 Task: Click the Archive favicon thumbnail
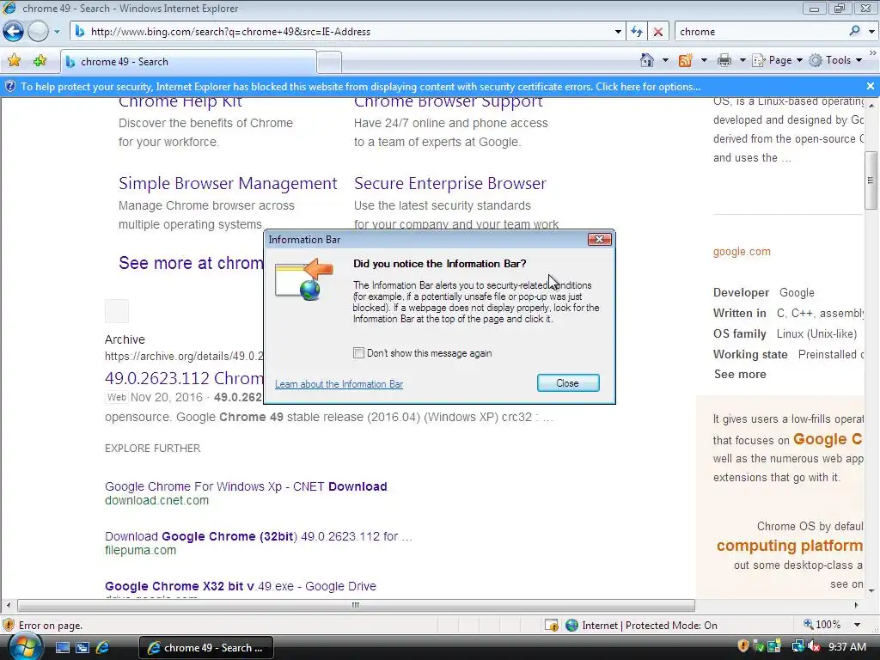(x=117, y=311)
